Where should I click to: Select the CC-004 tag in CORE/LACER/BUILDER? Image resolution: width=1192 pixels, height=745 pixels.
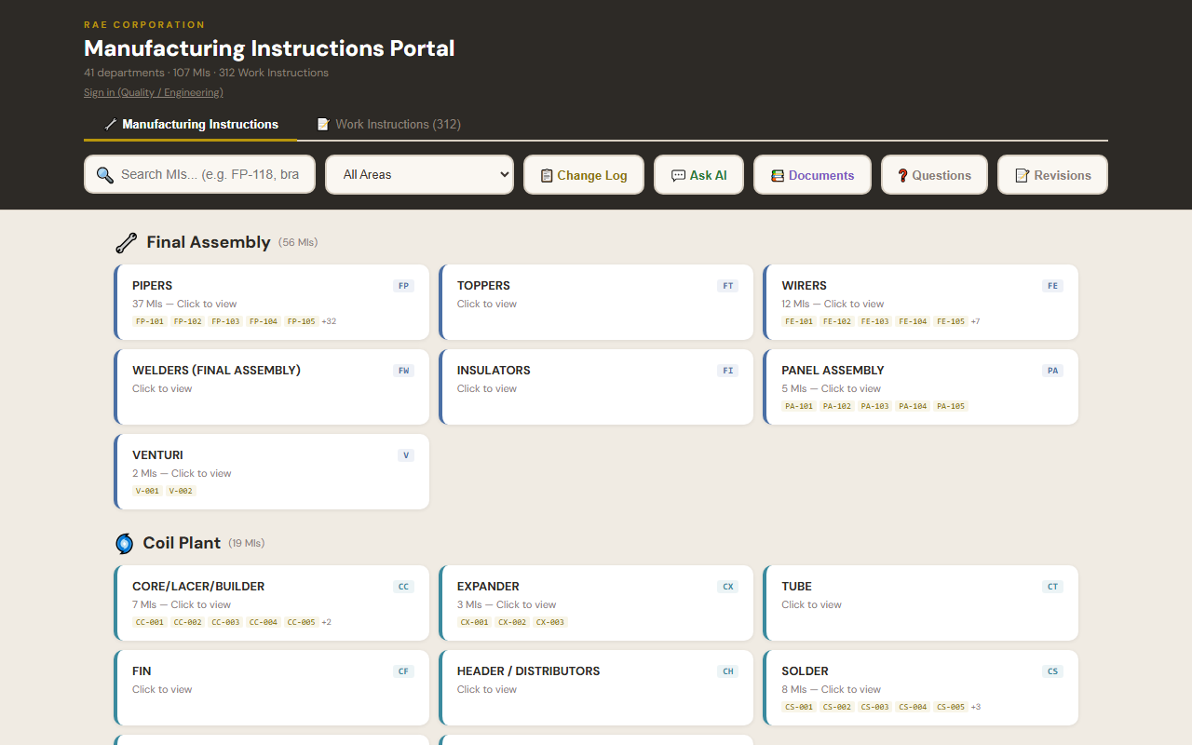264,622
